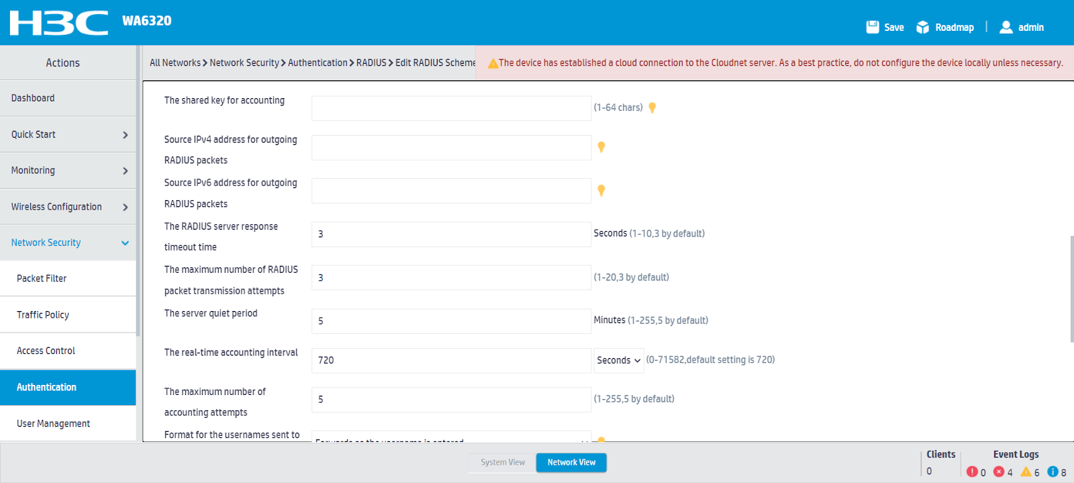Switch to System View
The height and width of the screenshot is (483, 1074).
coord(502,462)
